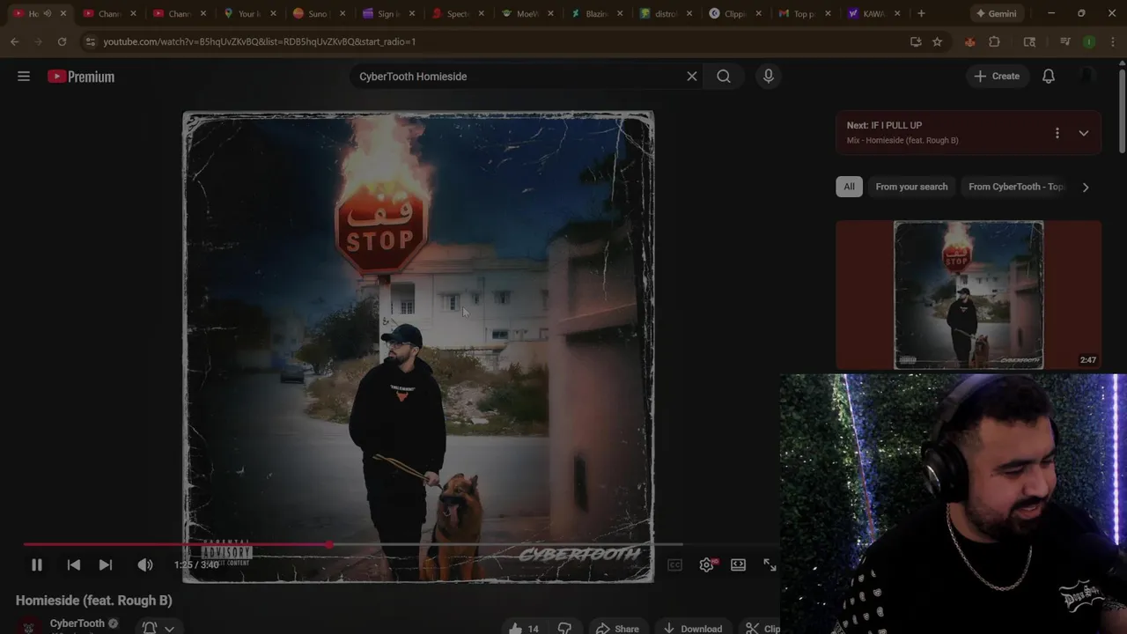Open the mix playlist three-dot menu

pyautogui.click(x=1057, y=133)
